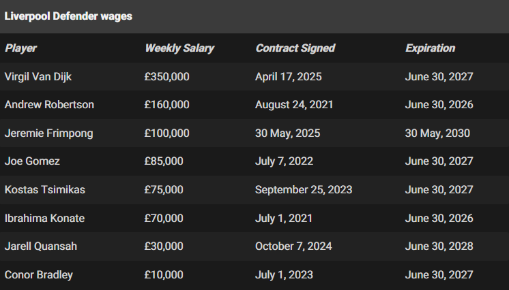Click Joe Gomez player name
This screenshot has width=509, height=290.
(32, 161)
